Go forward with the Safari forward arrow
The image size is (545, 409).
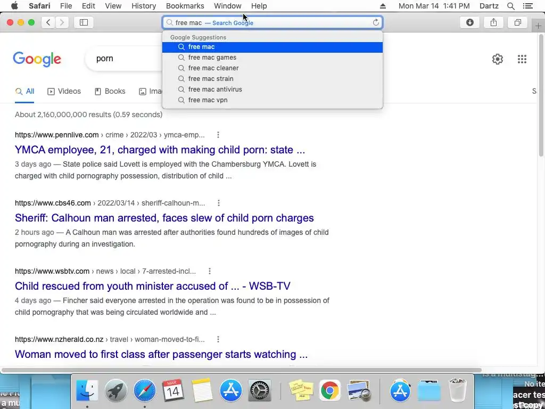click(62, 22)
